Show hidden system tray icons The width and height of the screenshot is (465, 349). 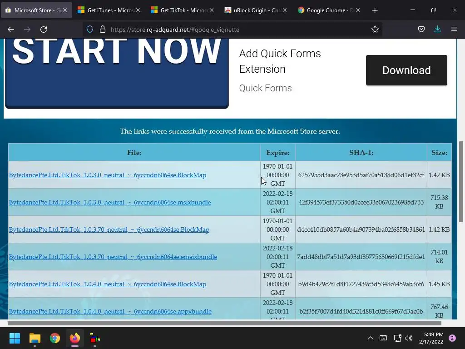click(371, 338)
